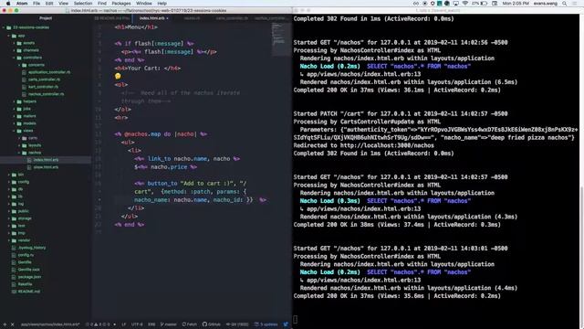The image size is (584, 329).
Task: Click the Gemfile file icon
Action: (14, 262)
